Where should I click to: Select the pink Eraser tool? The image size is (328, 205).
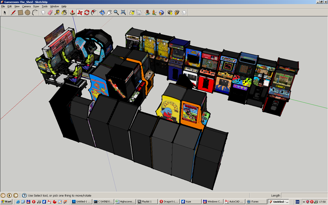pos(50,13)
